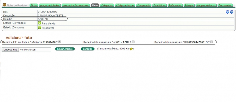Click Enviar Arquivo button

pyautogui.click(x=65, y=49)
